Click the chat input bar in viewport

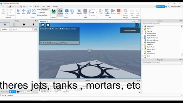(59, 43)
